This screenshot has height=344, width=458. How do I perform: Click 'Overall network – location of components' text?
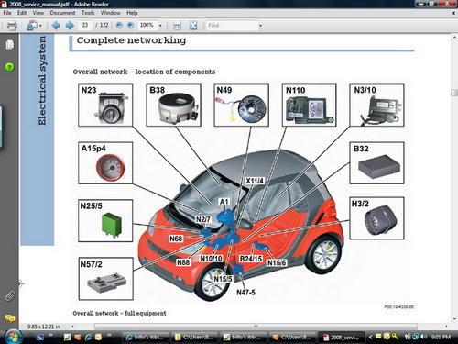[144, 72]
